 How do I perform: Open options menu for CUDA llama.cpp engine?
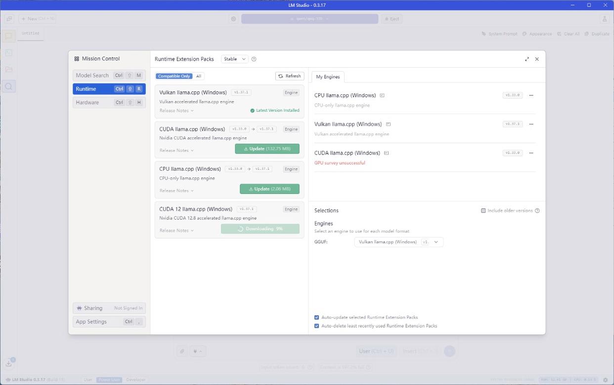531,153
